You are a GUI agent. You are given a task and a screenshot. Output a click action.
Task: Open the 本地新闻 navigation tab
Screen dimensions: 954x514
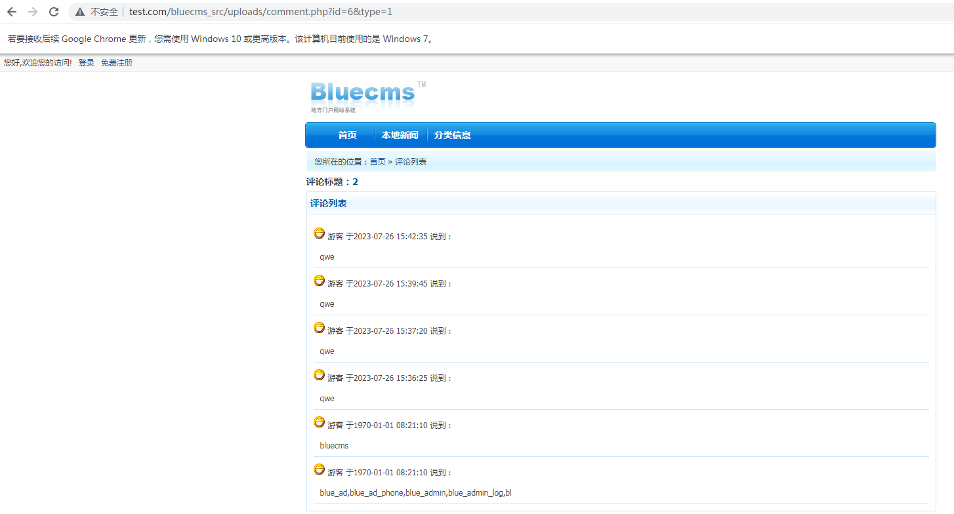click(400, 135)
